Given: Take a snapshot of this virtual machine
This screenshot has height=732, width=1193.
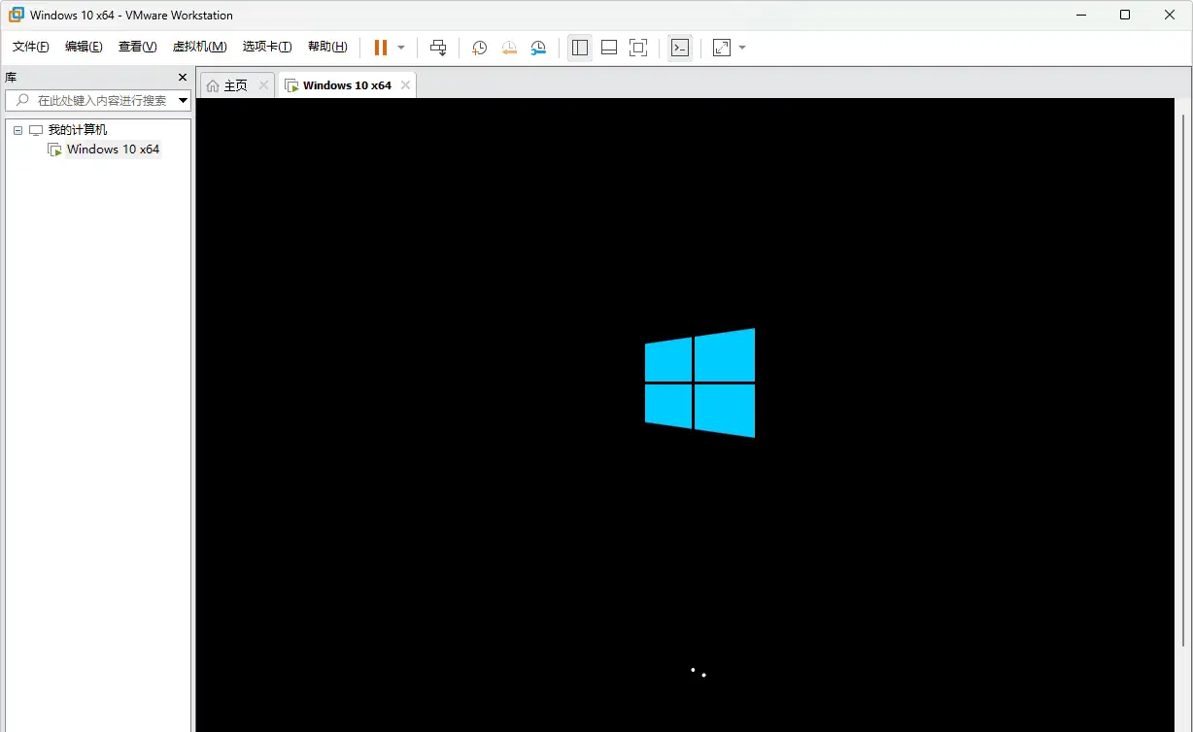Looking at the screenshot, I should (x=479, y=48).
